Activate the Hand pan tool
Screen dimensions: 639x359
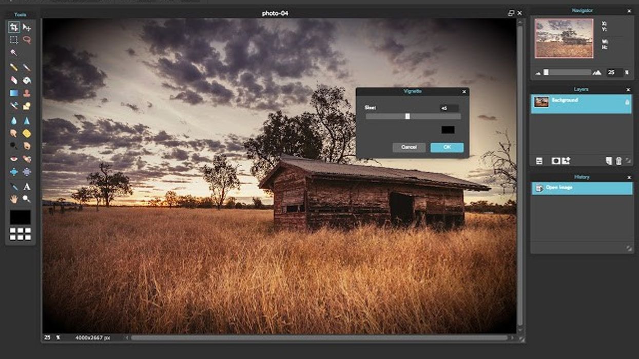[14, 199]
